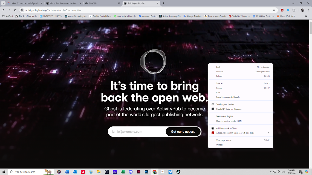Click the page vertical scrollbar thumb
This screenshot has height=175, width=312.
pos(310,28)
